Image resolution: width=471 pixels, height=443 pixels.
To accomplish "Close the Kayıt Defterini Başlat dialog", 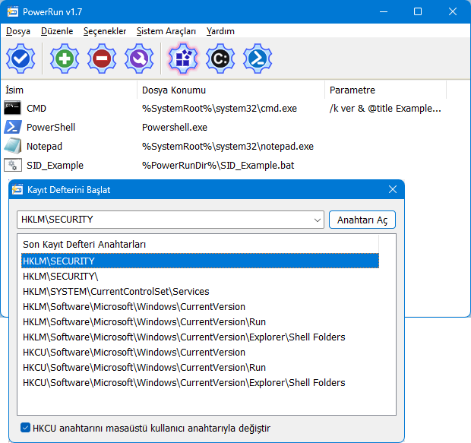I will click(393, 189).
